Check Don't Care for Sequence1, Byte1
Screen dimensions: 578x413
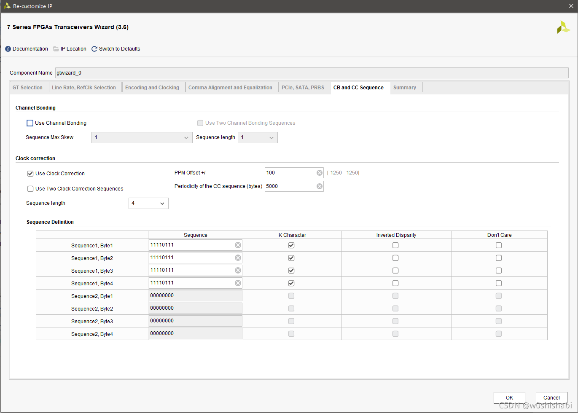499,245
